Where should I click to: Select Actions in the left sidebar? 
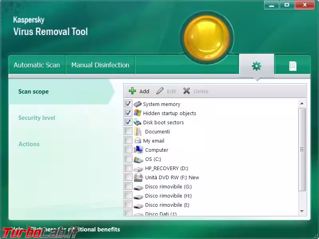[29, 144]
